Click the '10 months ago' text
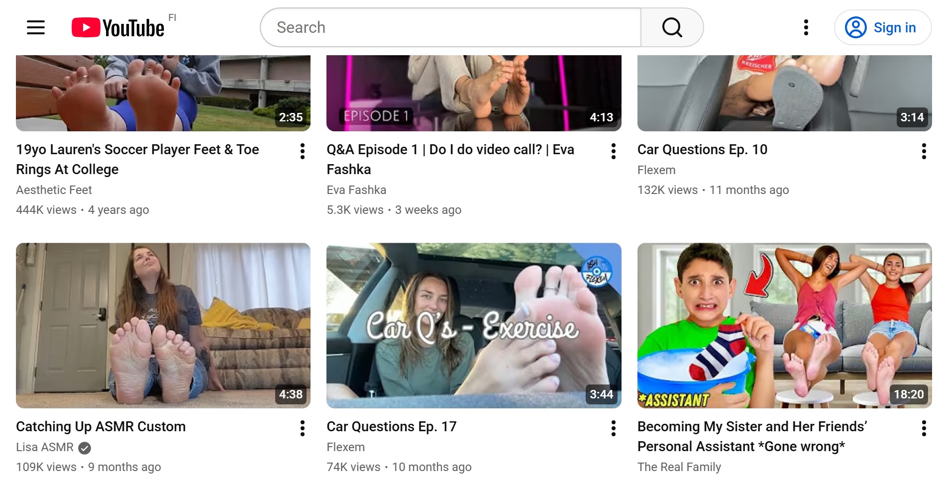Viewport: 944px width, 478px height. (x=431, y=467)
